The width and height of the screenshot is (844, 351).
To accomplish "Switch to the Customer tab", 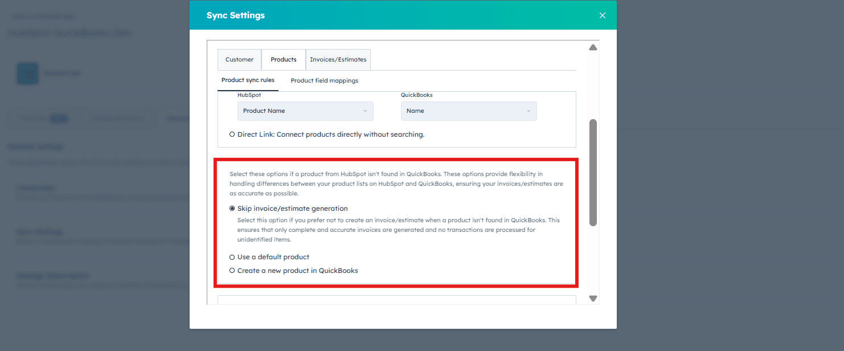I will pyautogui.click(x=239, y=59).
